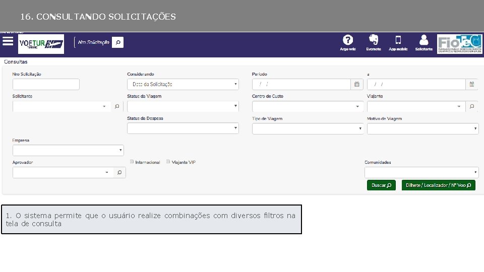Click the Voetur Turismo logo
The image size is (484, 272).
click(41, 44)
